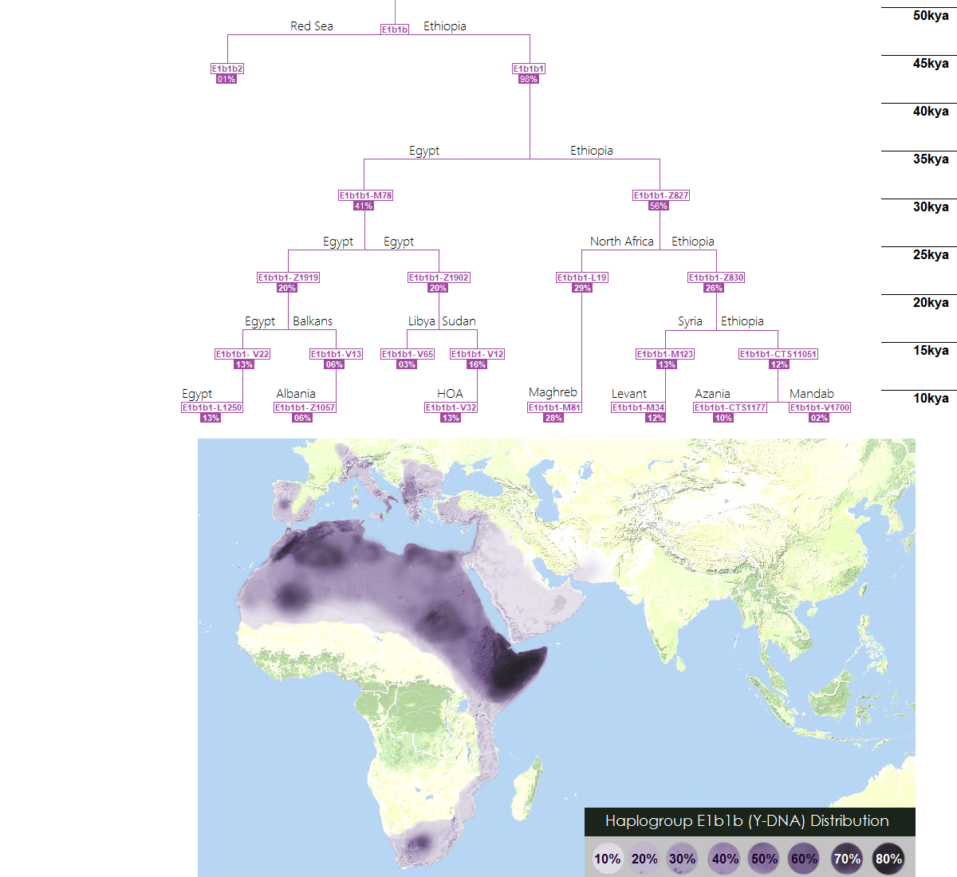957x877 pixels.
Task: Click the E1b1b root node label
Action: (395, 29)
